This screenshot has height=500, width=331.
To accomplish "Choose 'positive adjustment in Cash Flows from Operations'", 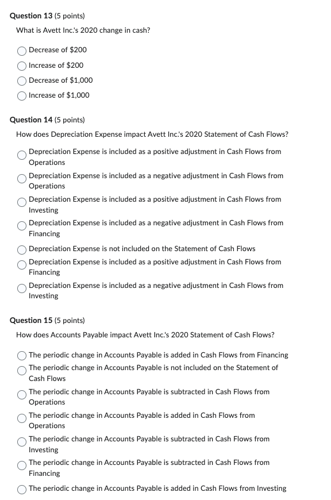I will coord(21,155).
